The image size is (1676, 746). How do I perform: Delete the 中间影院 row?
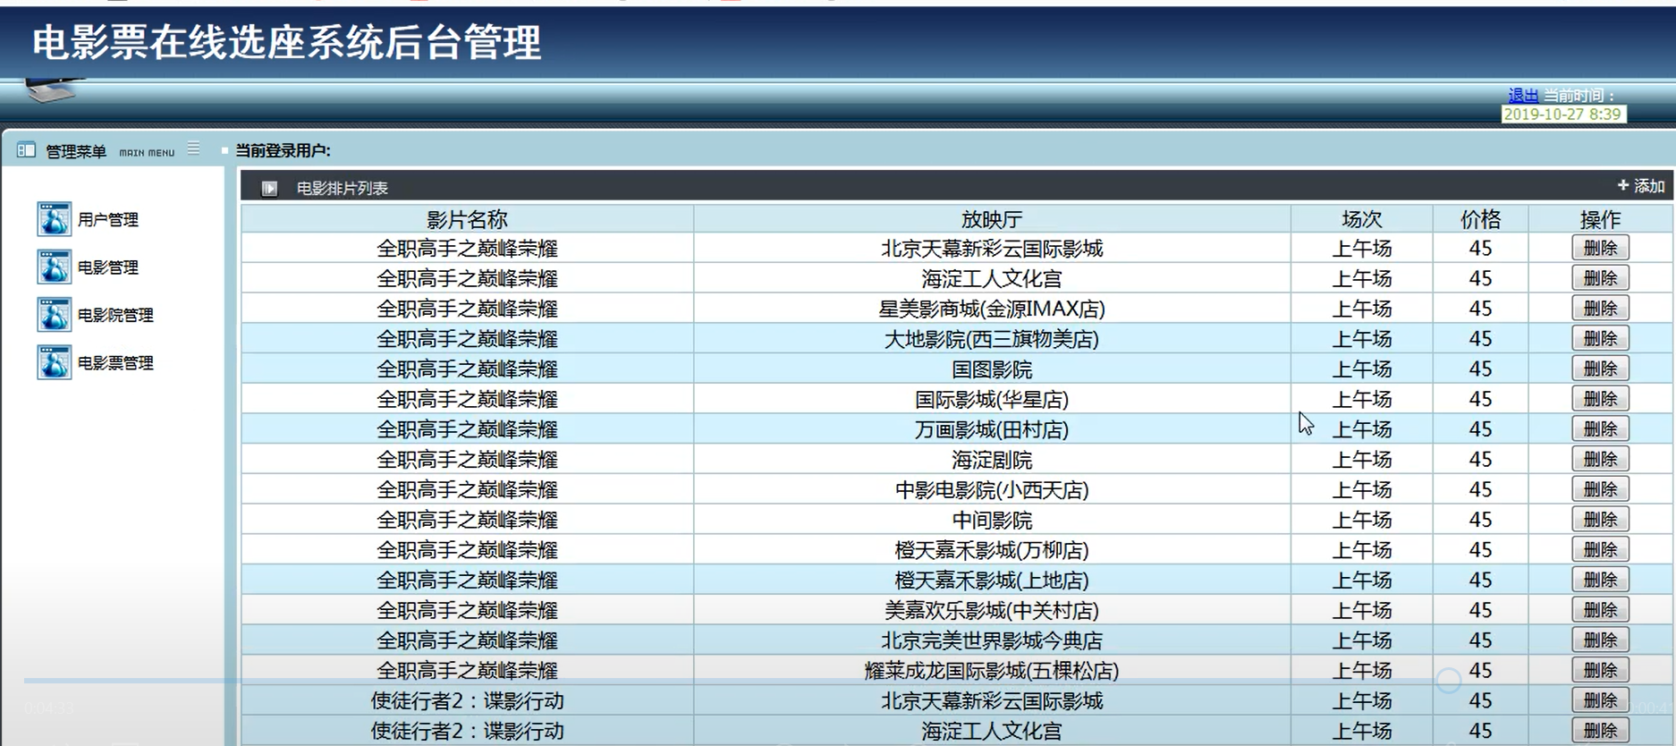pyautogui.click(x=1600, y=520)
